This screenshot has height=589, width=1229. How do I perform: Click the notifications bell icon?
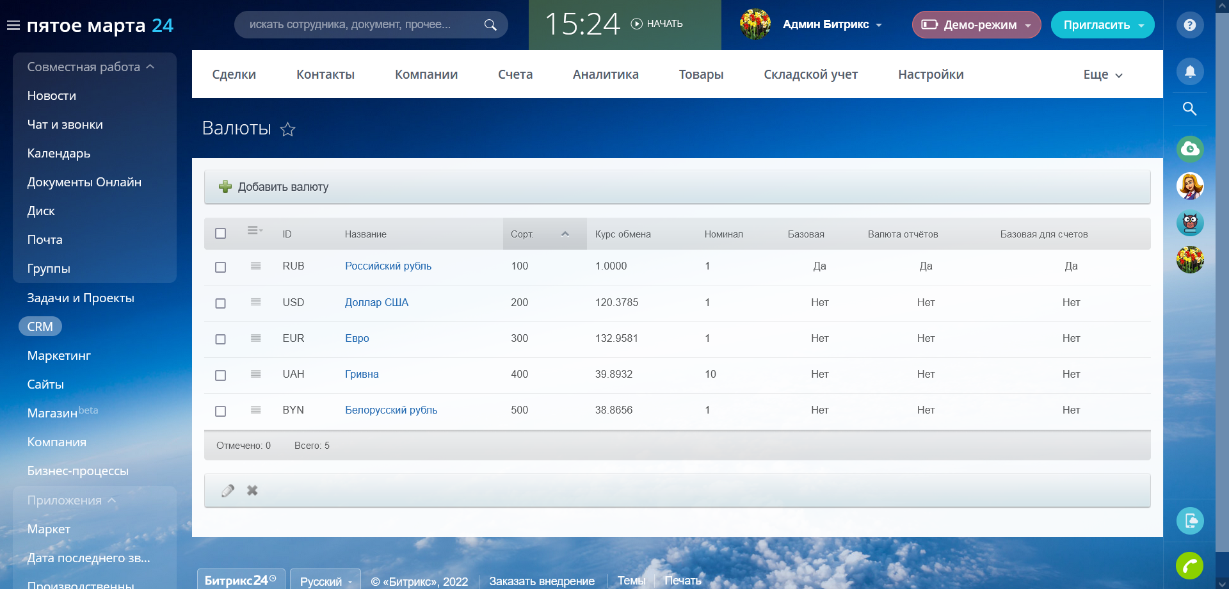(1189, 71)
